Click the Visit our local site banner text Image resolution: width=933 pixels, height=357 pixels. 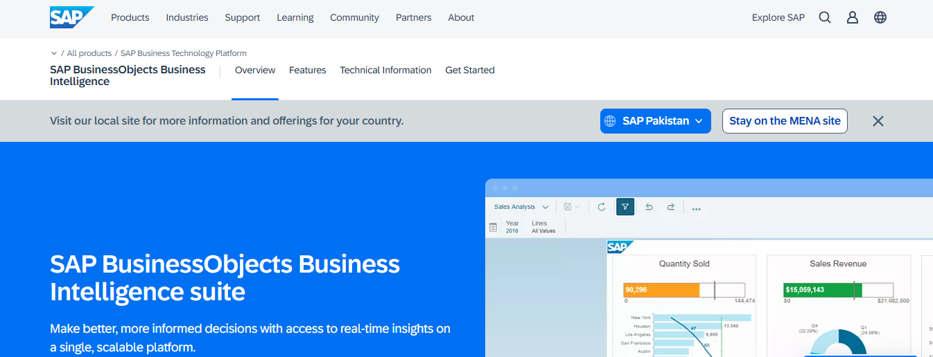click(227, 121)
